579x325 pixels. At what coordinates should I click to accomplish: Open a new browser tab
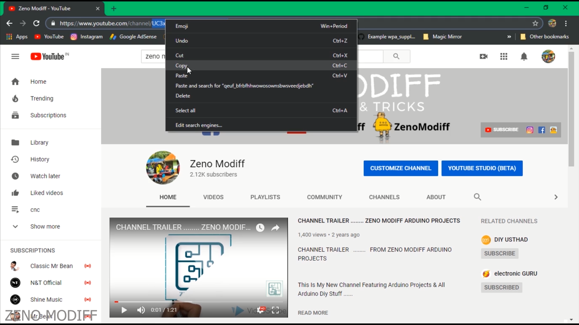[x=114, y=8]
